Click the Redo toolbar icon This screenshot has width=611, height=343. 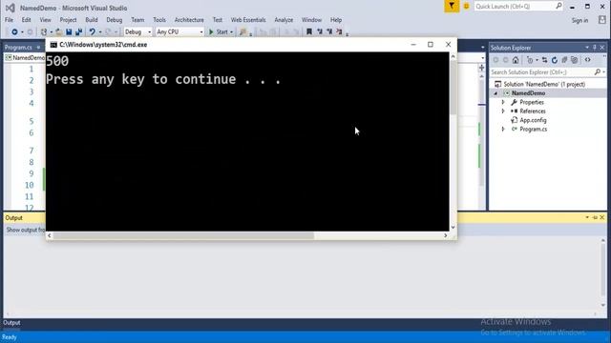[108, 31]
